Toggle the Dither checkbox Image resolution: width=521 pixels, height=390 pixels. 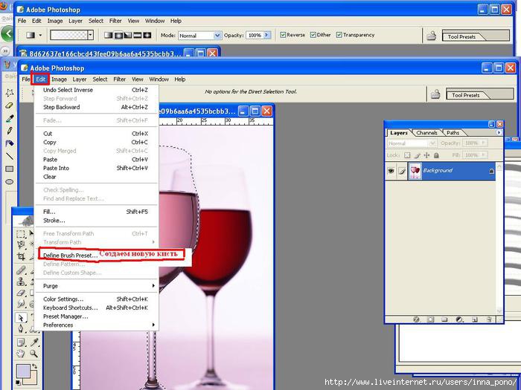click(x=313, y=35)
